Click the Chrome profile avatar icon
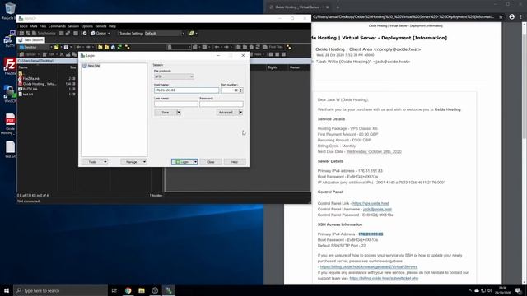The image size is (527, 296). pyautogui.click(x=511, y=16)
